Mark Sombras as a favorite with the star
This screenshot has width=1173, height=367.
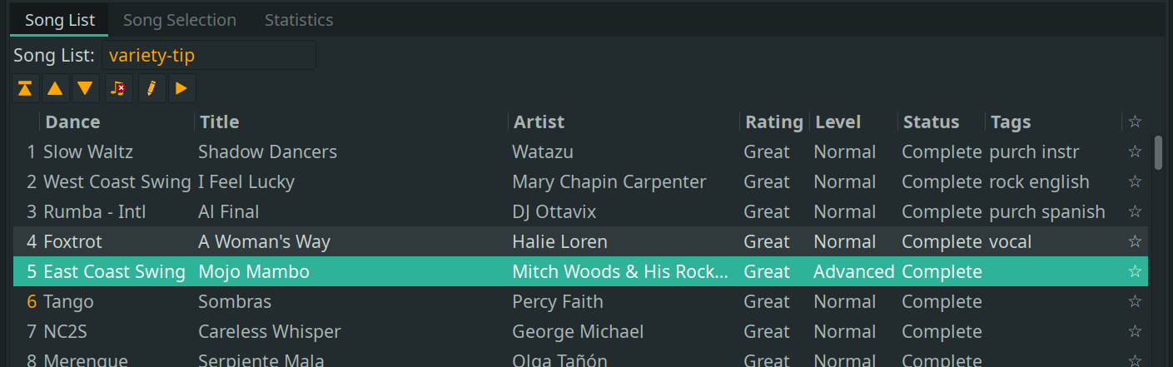1134,302
